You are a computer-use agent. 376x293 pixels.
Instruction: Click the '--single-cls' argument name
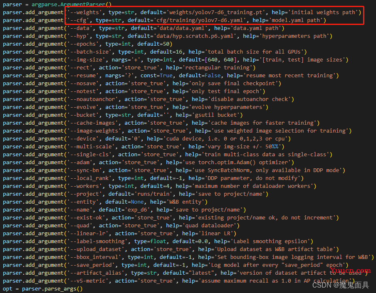click(89, 155)
